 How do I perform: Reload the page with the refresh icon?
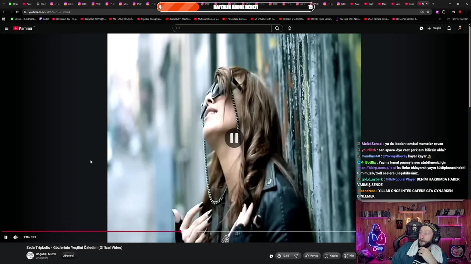17,12
